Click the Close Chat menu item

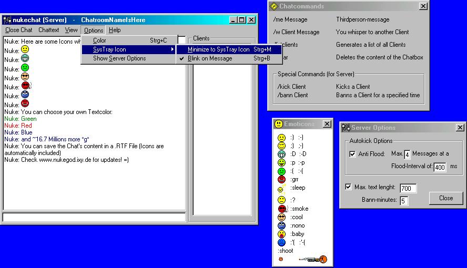[18, 30]
